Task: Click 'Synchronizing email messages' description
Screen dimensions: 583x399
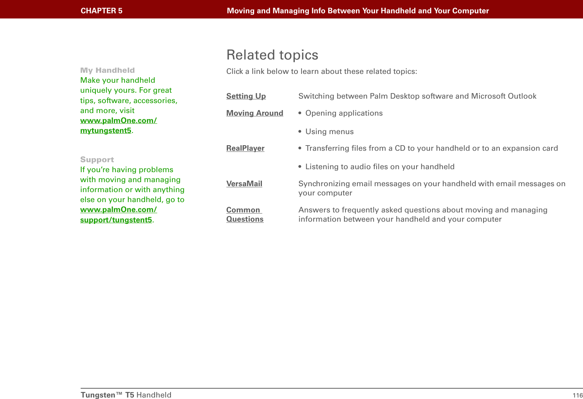Action: tap(432, 188)
